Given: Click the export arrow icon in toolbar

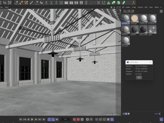Looking at the screenshot, I should [104, 3].
